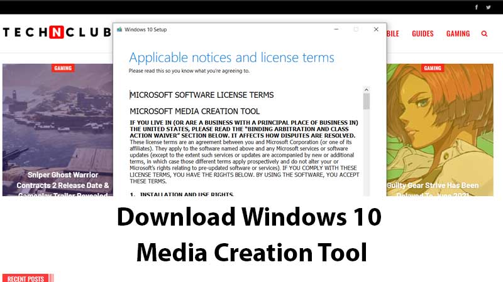Click the RECENT POSTS section label

[x=26, y=278]
